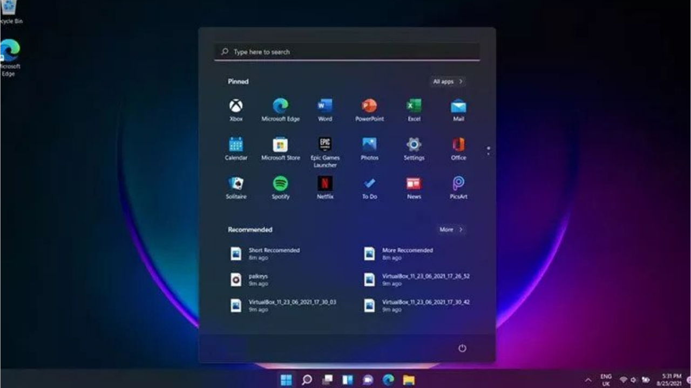The height and width of the screenshot is (388, 691).
Task: Launch Epic Games Launcher
Action: (325, 152)
